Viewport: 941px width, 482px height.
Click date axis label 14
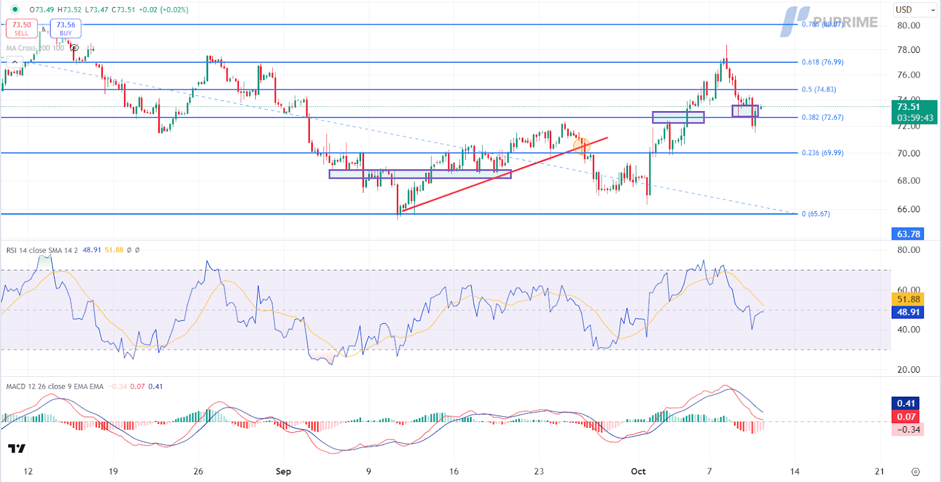click(795, 471)
